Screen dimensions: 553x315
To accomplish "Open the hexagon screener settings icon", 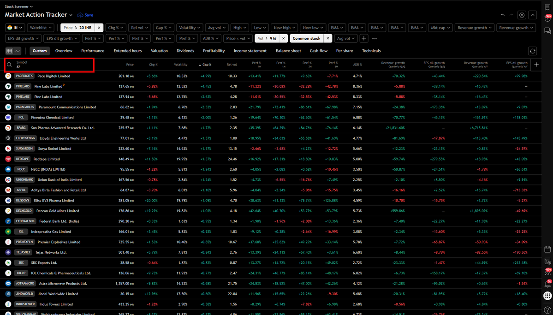I will click(x=522, y=15).
